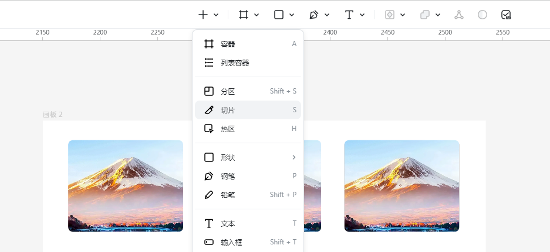The width and height of the screenshot is (550, 252).
Task: Choose 铅笔 from the insert menu
Action: [248, 195]
